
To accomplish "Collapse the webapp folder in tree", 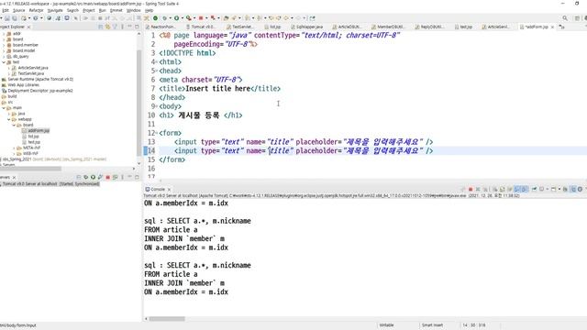I will (x=9, y=119).
